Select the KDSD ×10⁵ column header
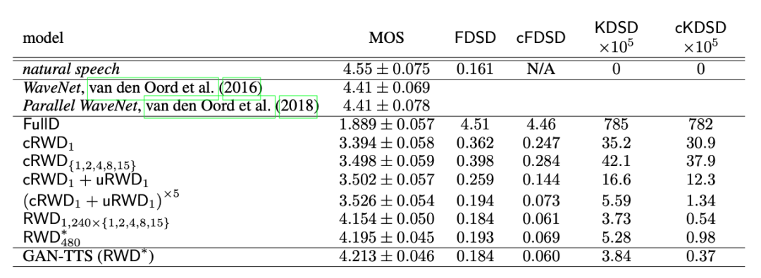This screenshot has height=278, width=761. coord(616,37)
